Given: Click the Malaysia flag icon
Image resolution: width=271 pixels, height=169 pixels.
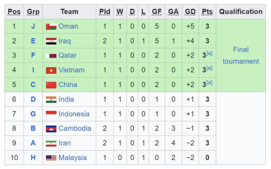Looking at the screenshot, I should 51,158.
